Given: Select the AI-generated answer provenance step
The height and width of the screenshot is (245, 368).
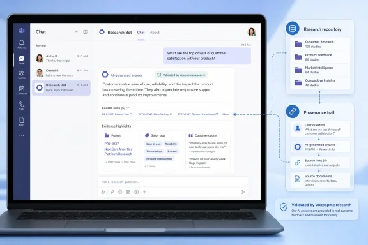Looking at the screenshot, I should pyautogui.click(x=320, y=147).
